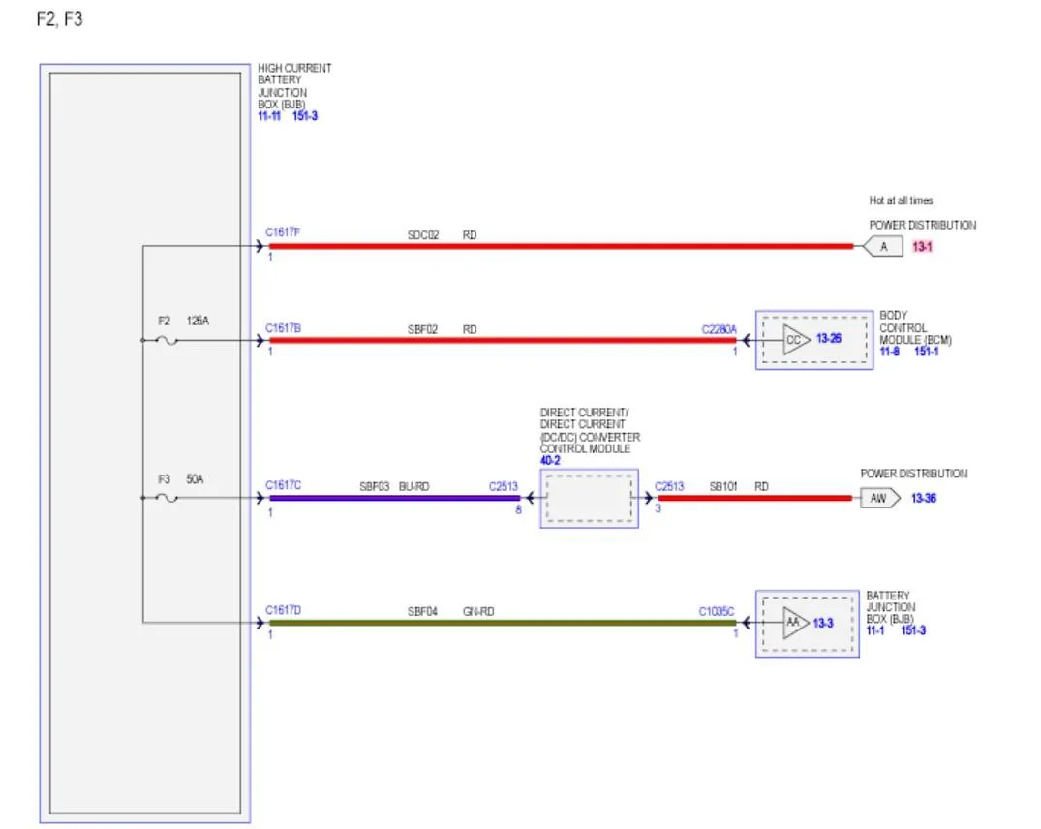The height and width of the screenshot is (829, 1041).
Task: Click the red SDC02 RD wire
Action: pyautogui.click(x=561, y=246)
